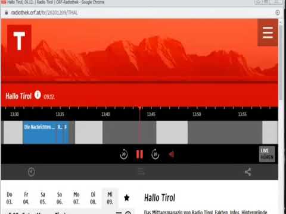This screenshot has width=286, height=214.
Task: View site info via the lock icon
Action: tap(7, 12)
